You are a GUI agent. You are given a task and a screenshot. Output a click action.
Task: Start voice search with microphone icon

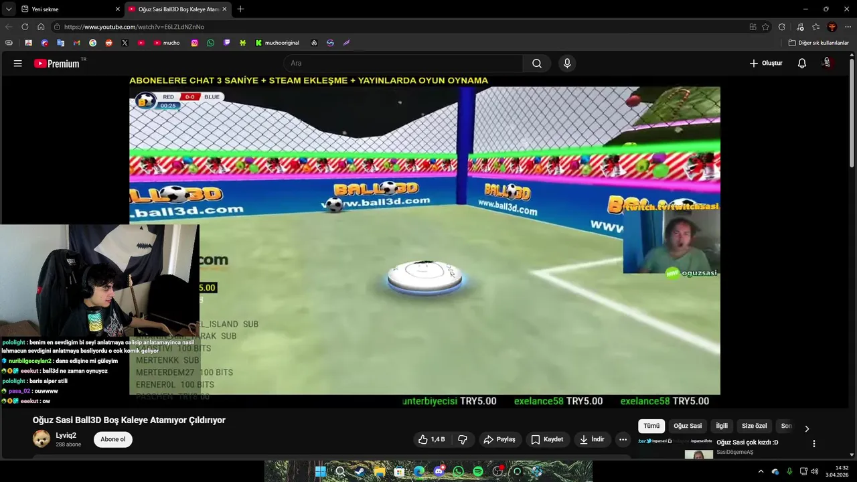tap(567, 64)
